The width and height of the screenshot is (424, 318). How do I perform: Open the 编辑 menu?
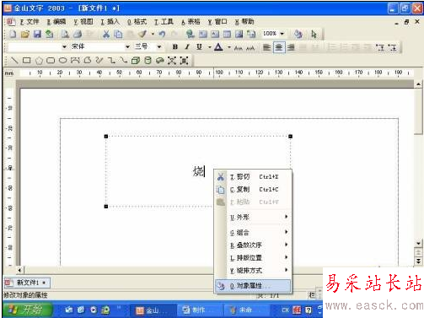pos(56,22)
